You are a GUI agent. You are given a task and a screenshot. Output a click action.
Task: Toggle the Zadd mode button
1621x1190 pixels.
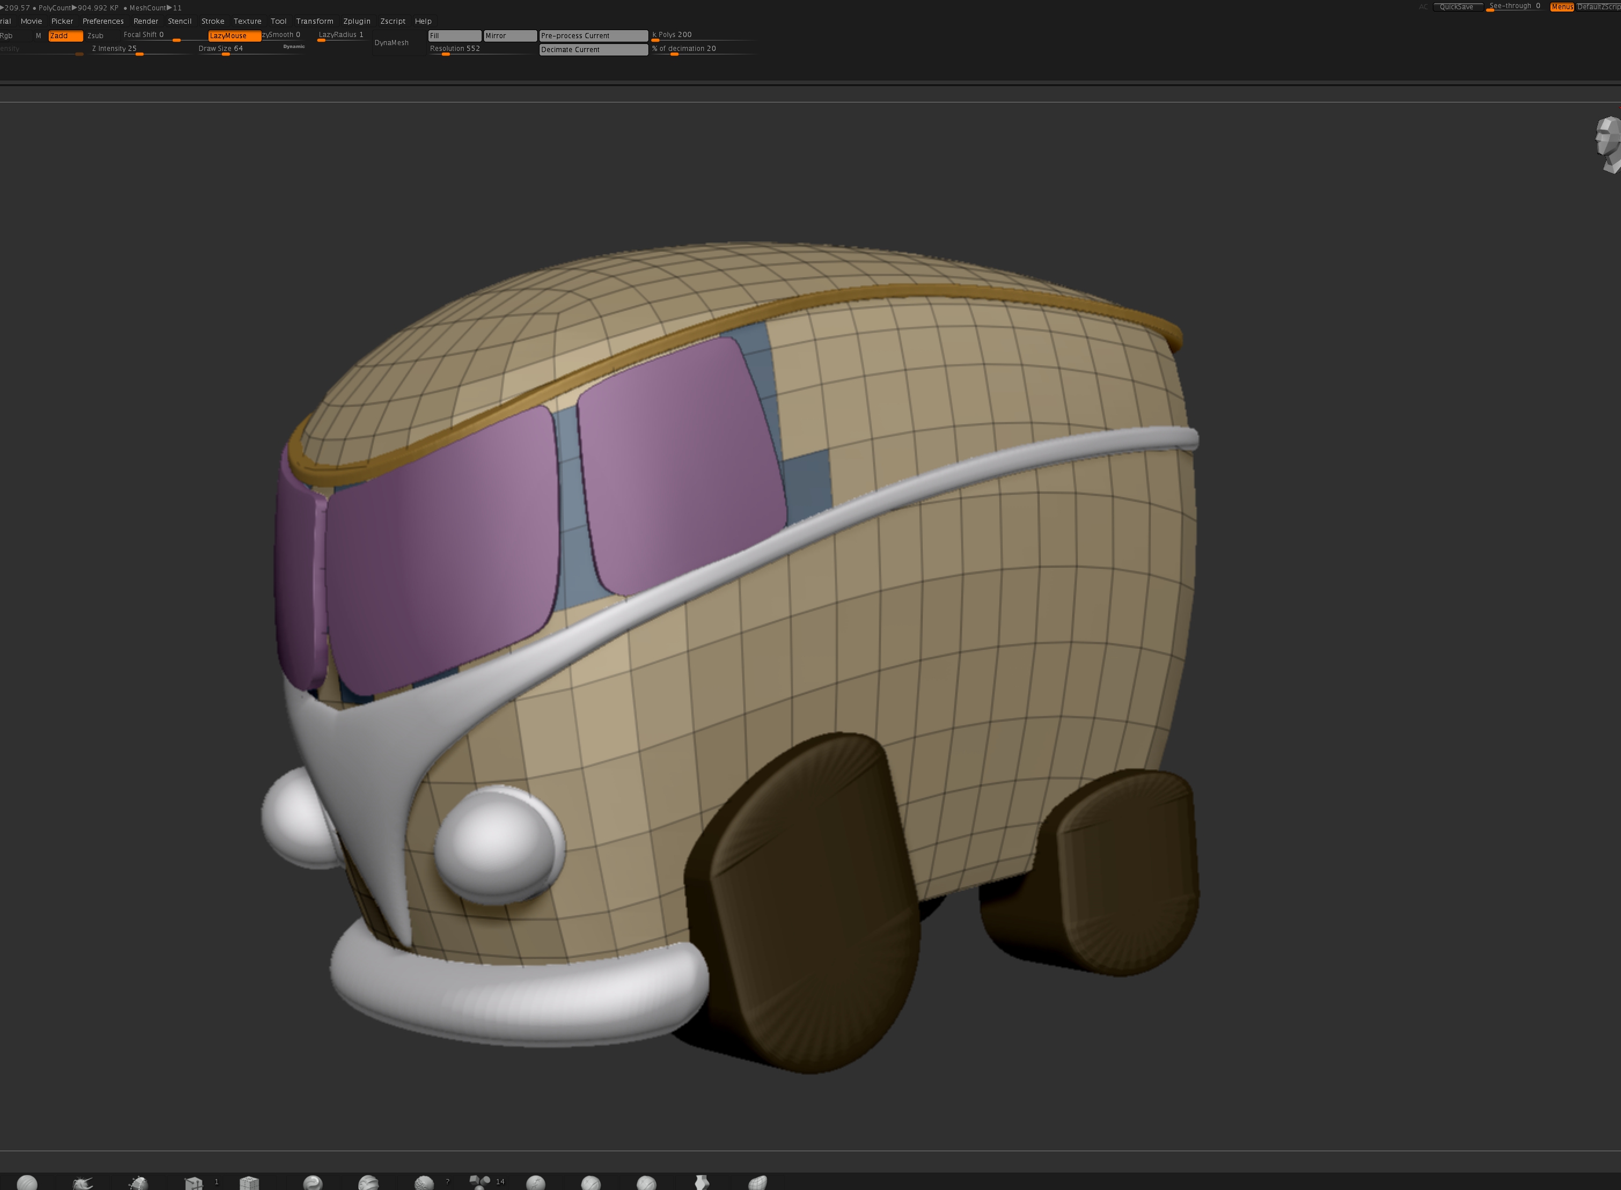pos(65,35)
